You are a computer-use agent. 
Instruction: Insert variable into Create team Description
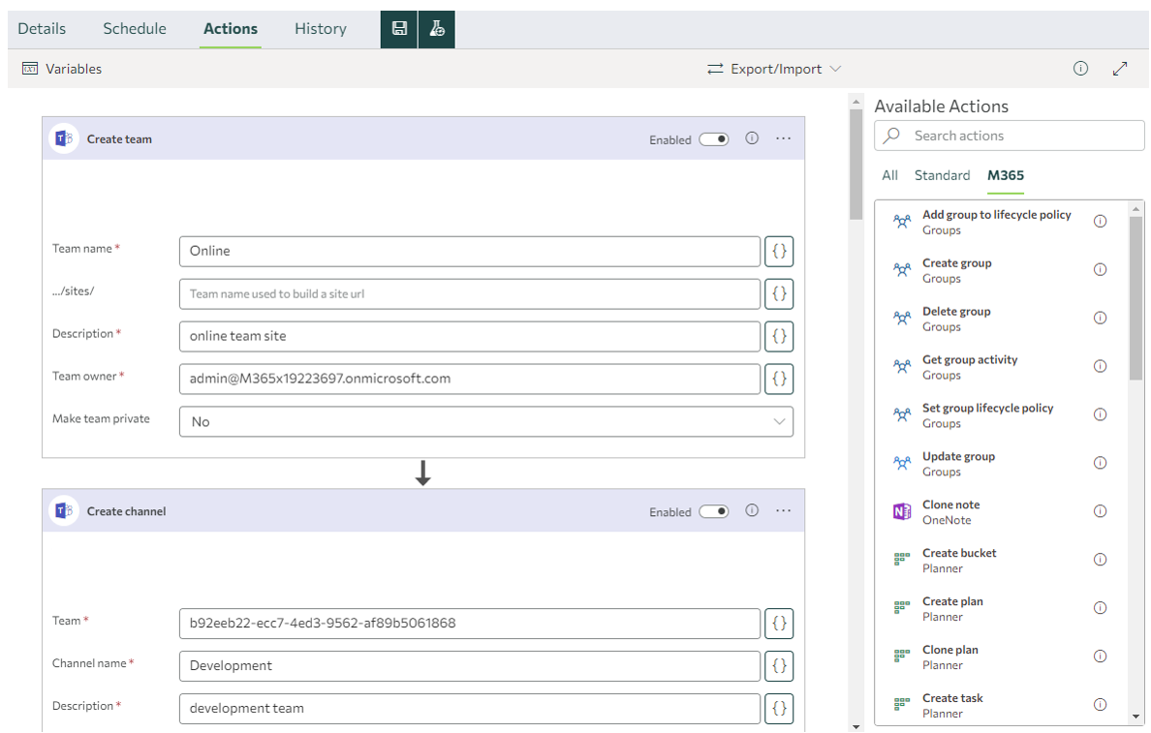pos(779,336)
